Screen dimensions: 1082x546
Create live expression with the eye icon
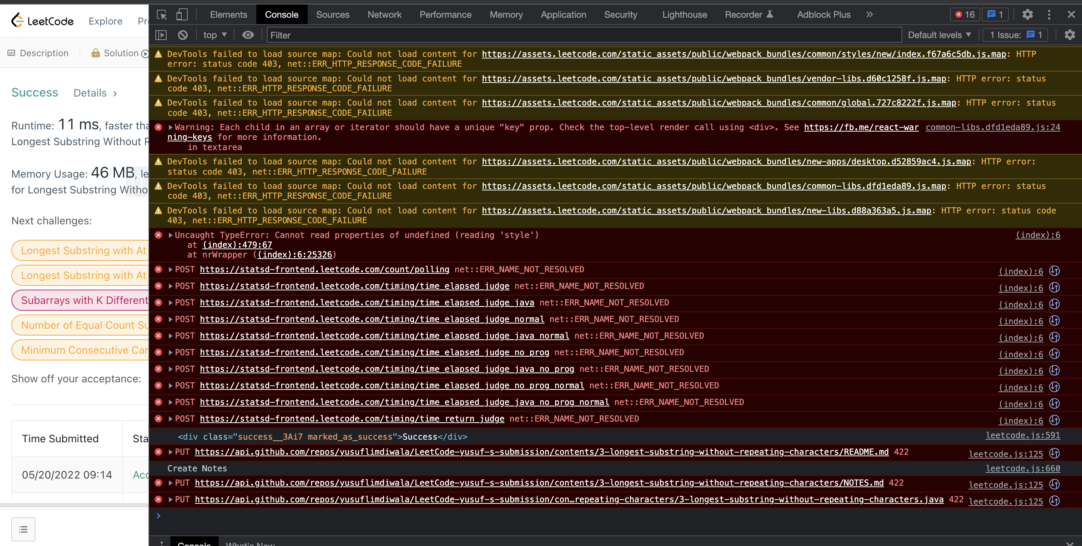(248, 35)
